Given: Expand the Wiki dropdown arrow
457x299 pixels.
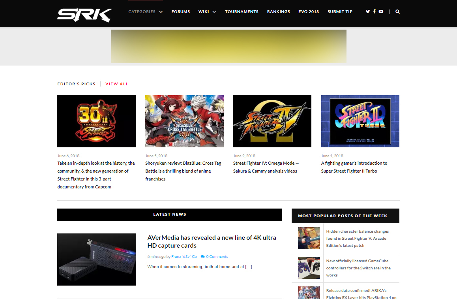Looking at the screenshot, I should coord(215,12).
